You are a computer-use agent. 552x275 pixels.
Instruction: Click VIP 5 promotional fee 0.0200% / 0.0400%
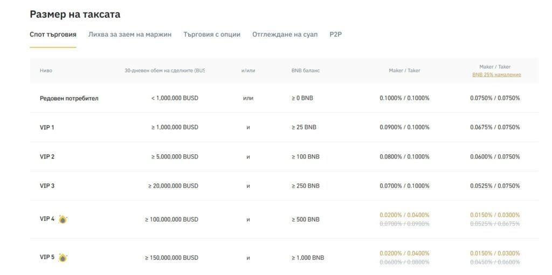[x=404, y=253]
